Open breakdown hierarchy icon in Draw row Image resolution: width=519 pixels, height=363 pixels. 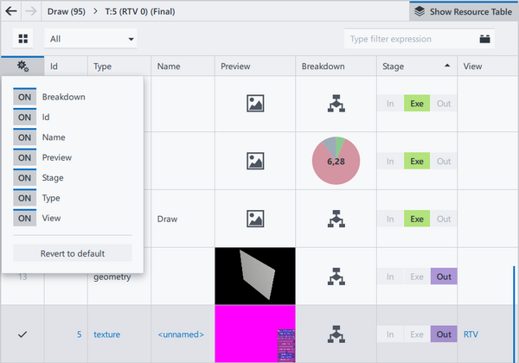coord(336,219)
